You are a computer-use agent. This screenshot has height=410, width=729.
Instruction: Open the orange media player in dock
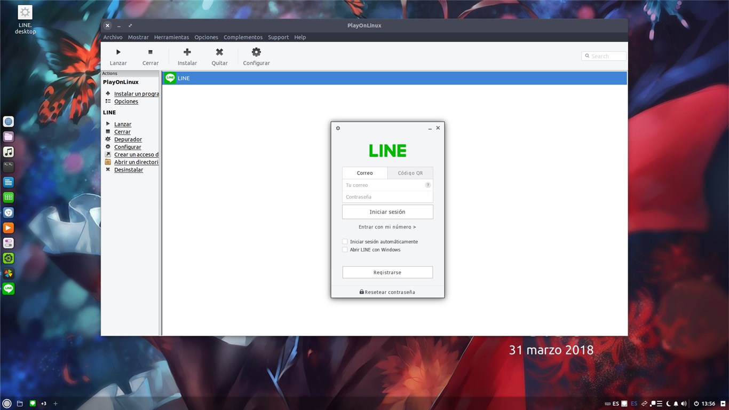[9, 228]
